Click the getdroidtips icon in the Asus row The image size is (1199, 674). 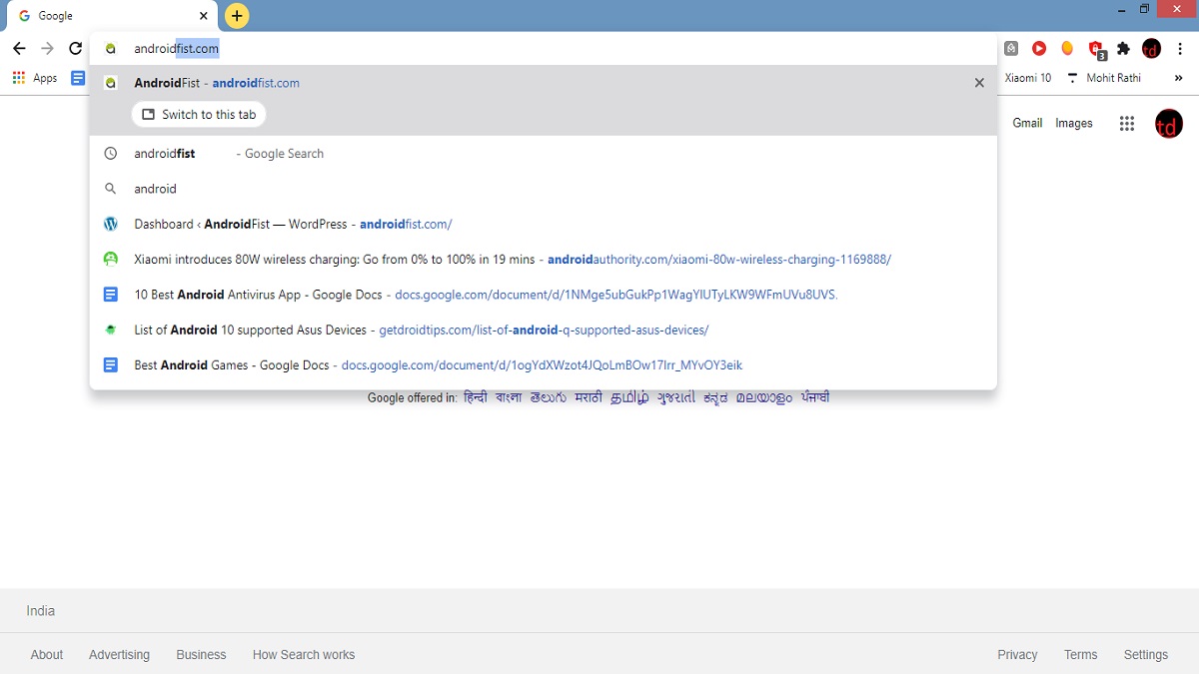coord(111,330)
